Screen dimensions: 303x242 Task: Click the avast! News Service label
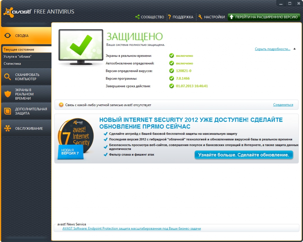(72, 224)
